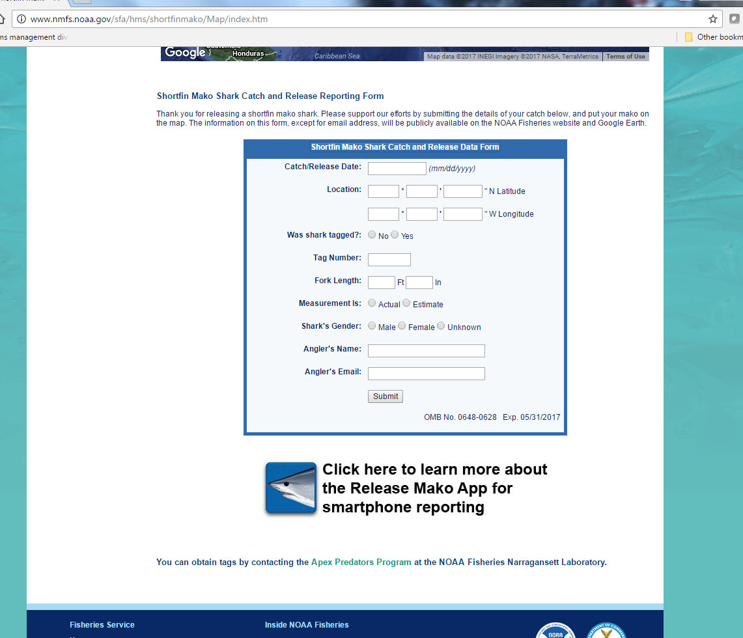Click the Honduras label on the map

tap(248, 53)
